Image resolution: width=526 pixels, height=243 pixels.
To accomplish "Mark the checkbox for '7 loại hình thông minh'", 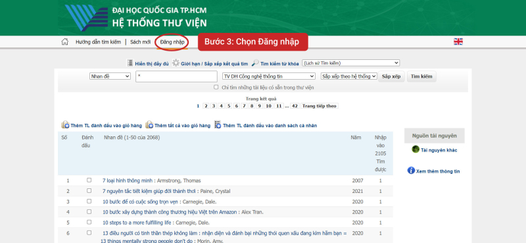I will point(89,180).
